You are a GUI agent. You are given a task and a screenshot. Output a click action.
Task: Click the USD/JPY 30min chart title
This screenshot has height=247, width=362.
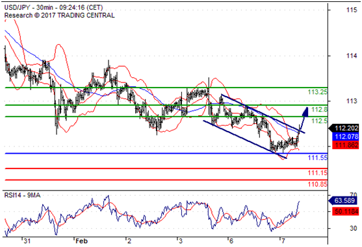tap(53, 8)
